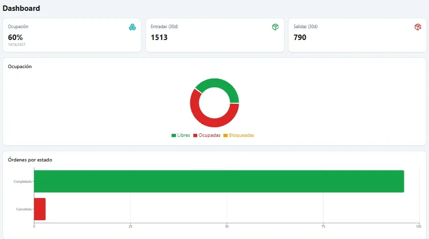Click the Ocupación chart section heading
429x239 pixels.
pos(20,67)
